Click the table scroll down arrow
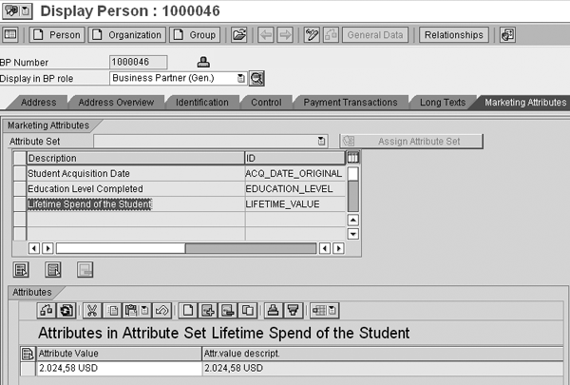Viewport: 570px width, 385px height. (x=353, y=234)
